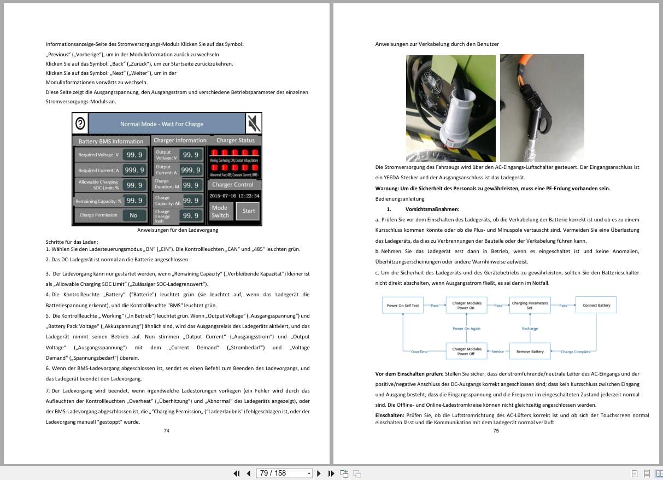The width and height of the screenshot is (663, 480).
Task: Click the 'Bedienungsanleitung' line
Action: (400, 199)
